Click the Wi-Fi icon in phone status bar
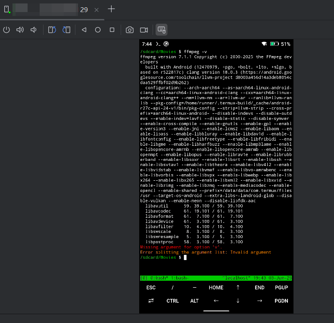334x323 pixels. coord(264,44)
